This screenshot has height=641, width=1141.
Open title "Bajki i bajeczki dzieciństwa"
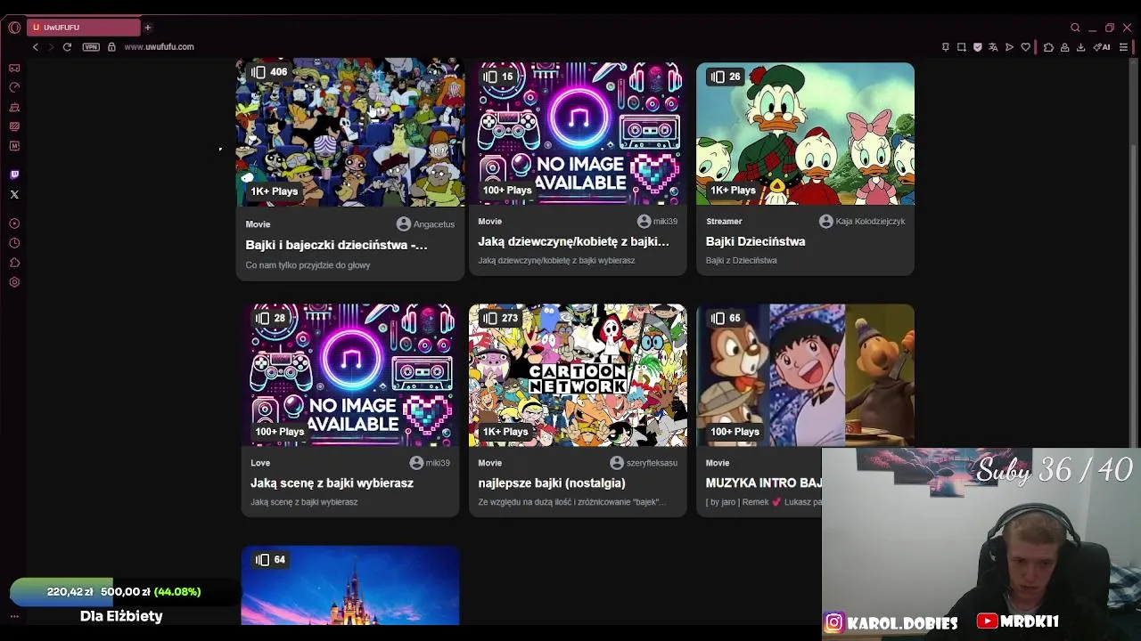coord(337,245)
